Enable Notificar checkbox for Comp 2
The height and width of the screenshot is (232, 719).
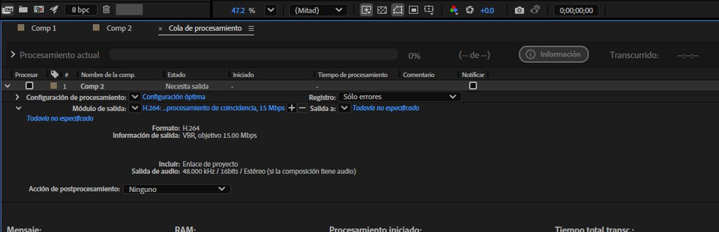pos(473,86)
